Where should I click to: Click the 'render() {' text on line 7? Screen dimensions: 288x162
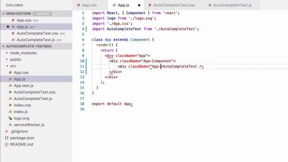(x=107, y=45)
